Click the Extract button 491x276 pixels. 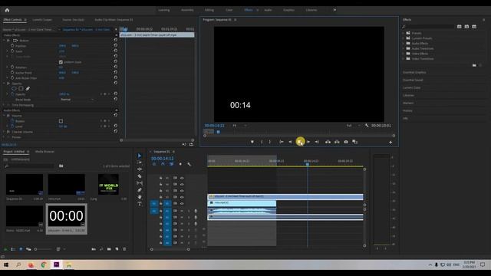[337, 142]
